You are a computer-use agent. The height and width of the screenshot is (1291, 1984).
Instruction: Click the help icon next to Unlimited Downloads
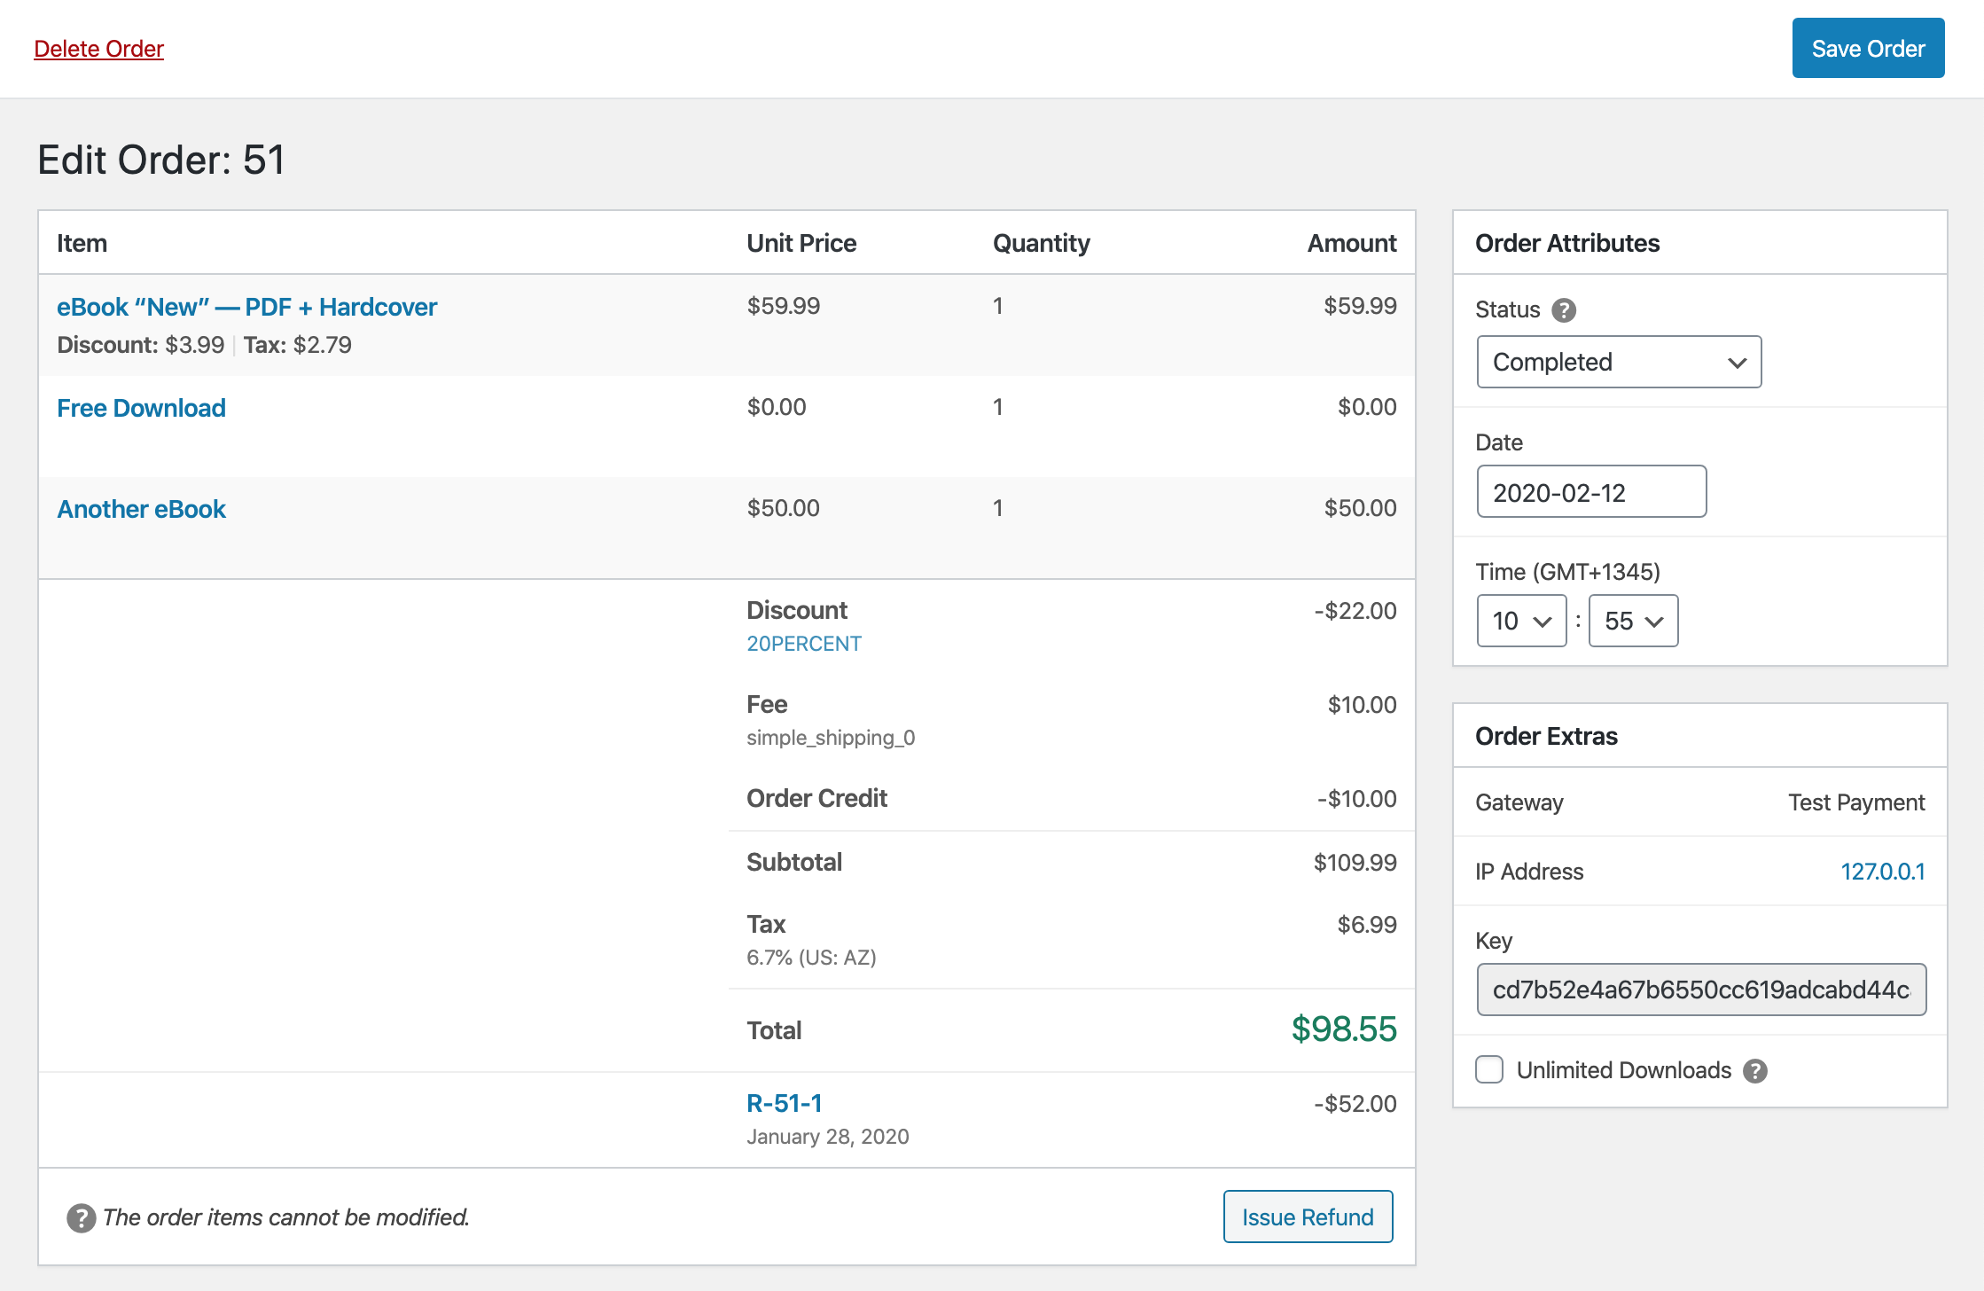[1755, 1071]
